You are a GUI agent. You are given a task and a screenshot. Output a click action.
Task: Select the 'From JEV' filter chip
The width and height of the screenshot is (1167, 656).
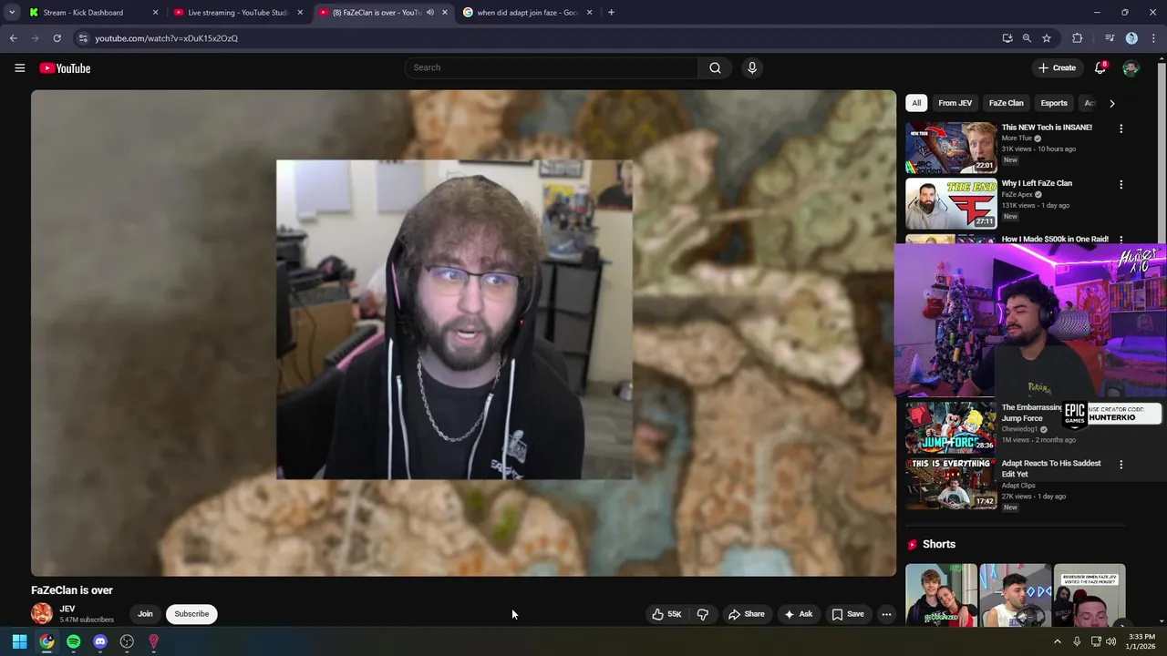click(x=955, y=103)
